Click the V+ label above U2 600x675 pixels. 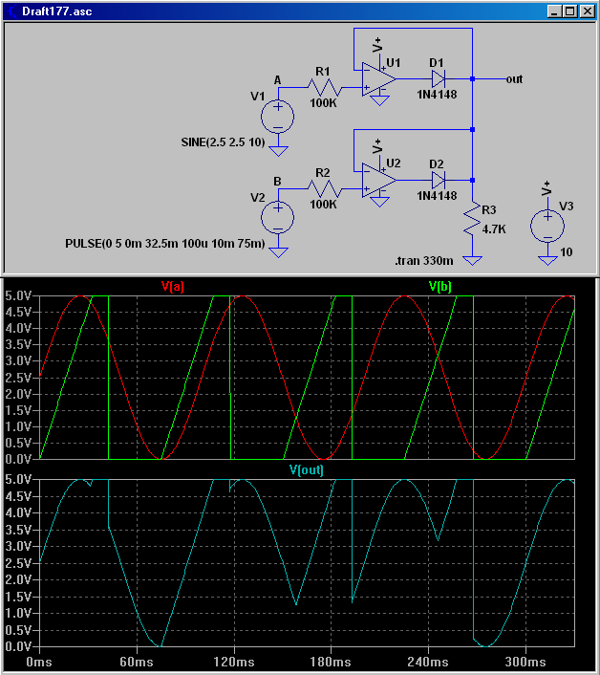[377, 146]
